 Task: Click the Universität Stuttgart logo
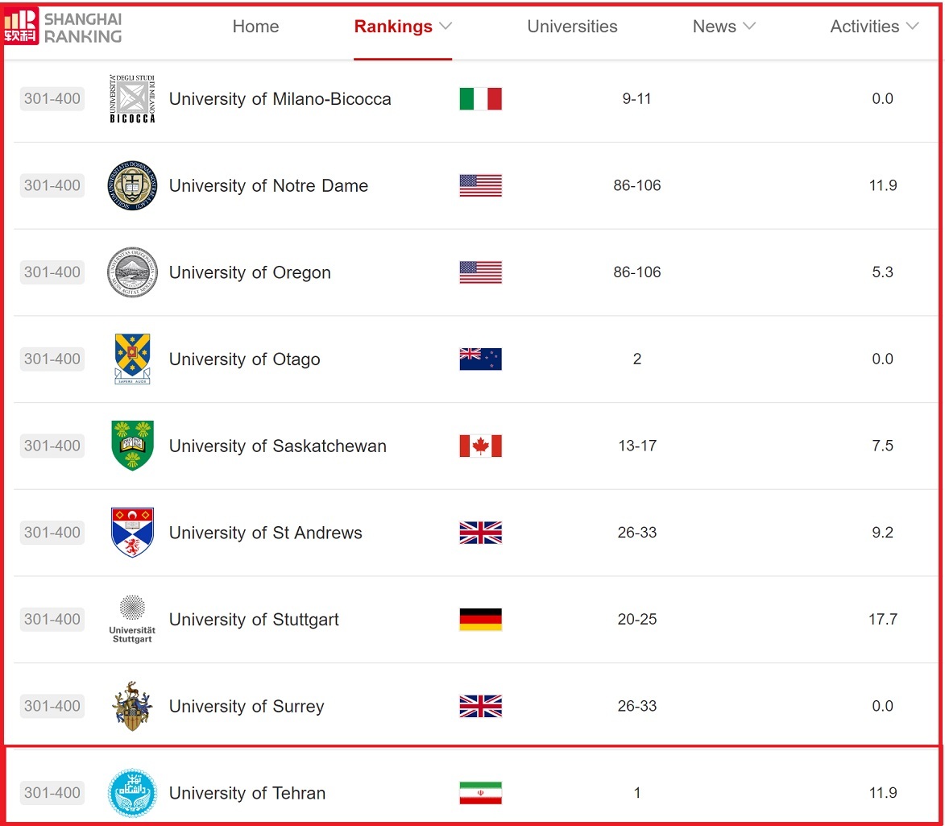click(x=132, y=619)
